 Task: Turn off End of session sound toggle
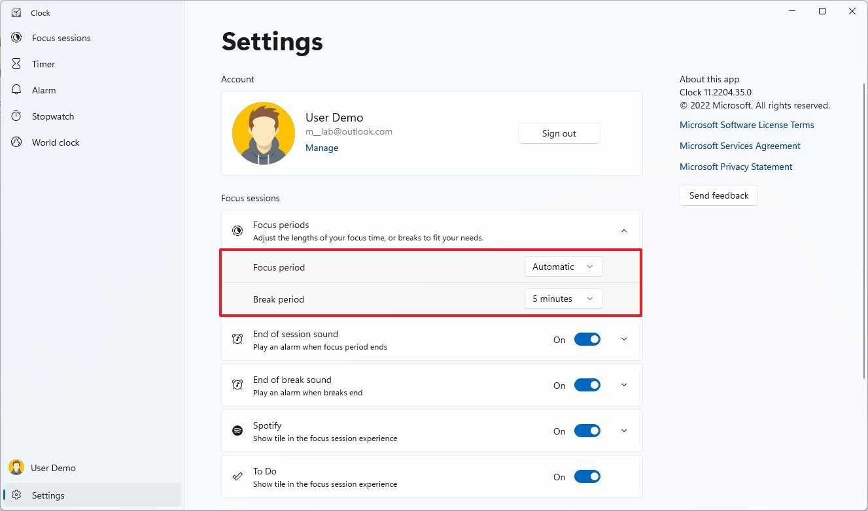click(x=587, y=339)
